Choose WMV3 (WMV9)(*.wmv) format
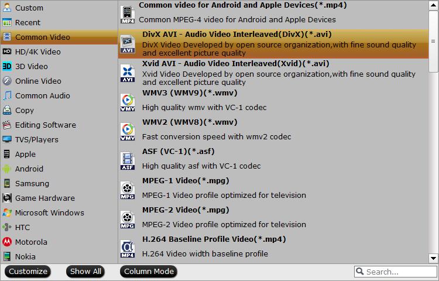The image size is (439, 281). [273, 102]
